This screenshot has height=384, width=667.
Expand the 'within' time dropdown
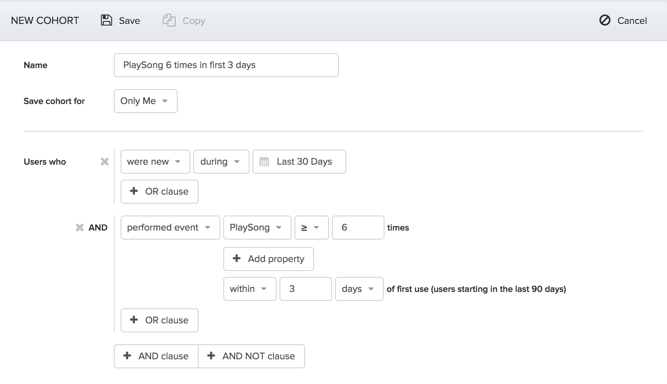pyautogui.click(x=250, y=289)
